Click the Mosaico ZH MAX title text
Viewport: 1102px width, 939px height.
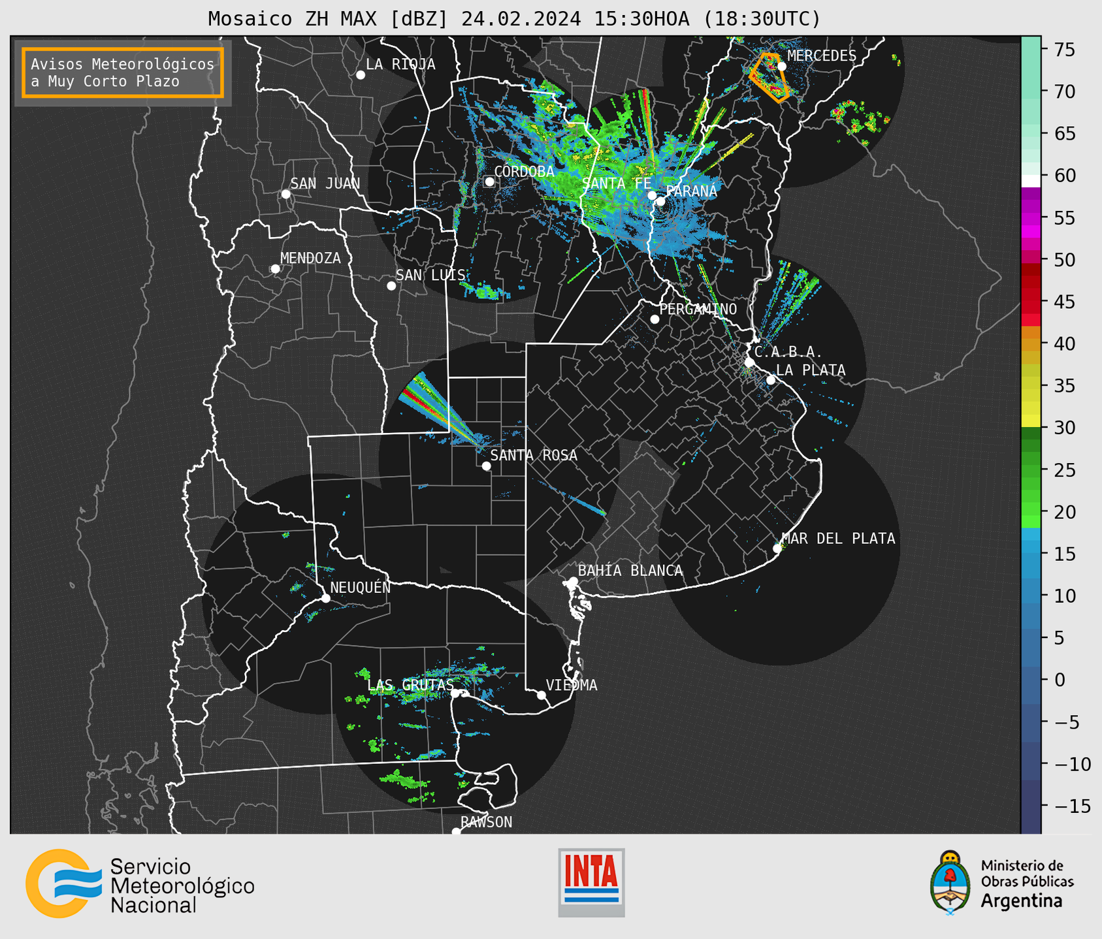click(514, 18)
